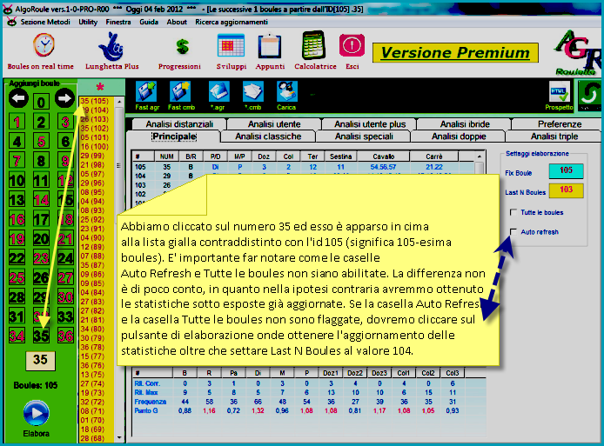Click the Frequenza row label
This screenshot has width=604, height=446.
coord(151,402)
